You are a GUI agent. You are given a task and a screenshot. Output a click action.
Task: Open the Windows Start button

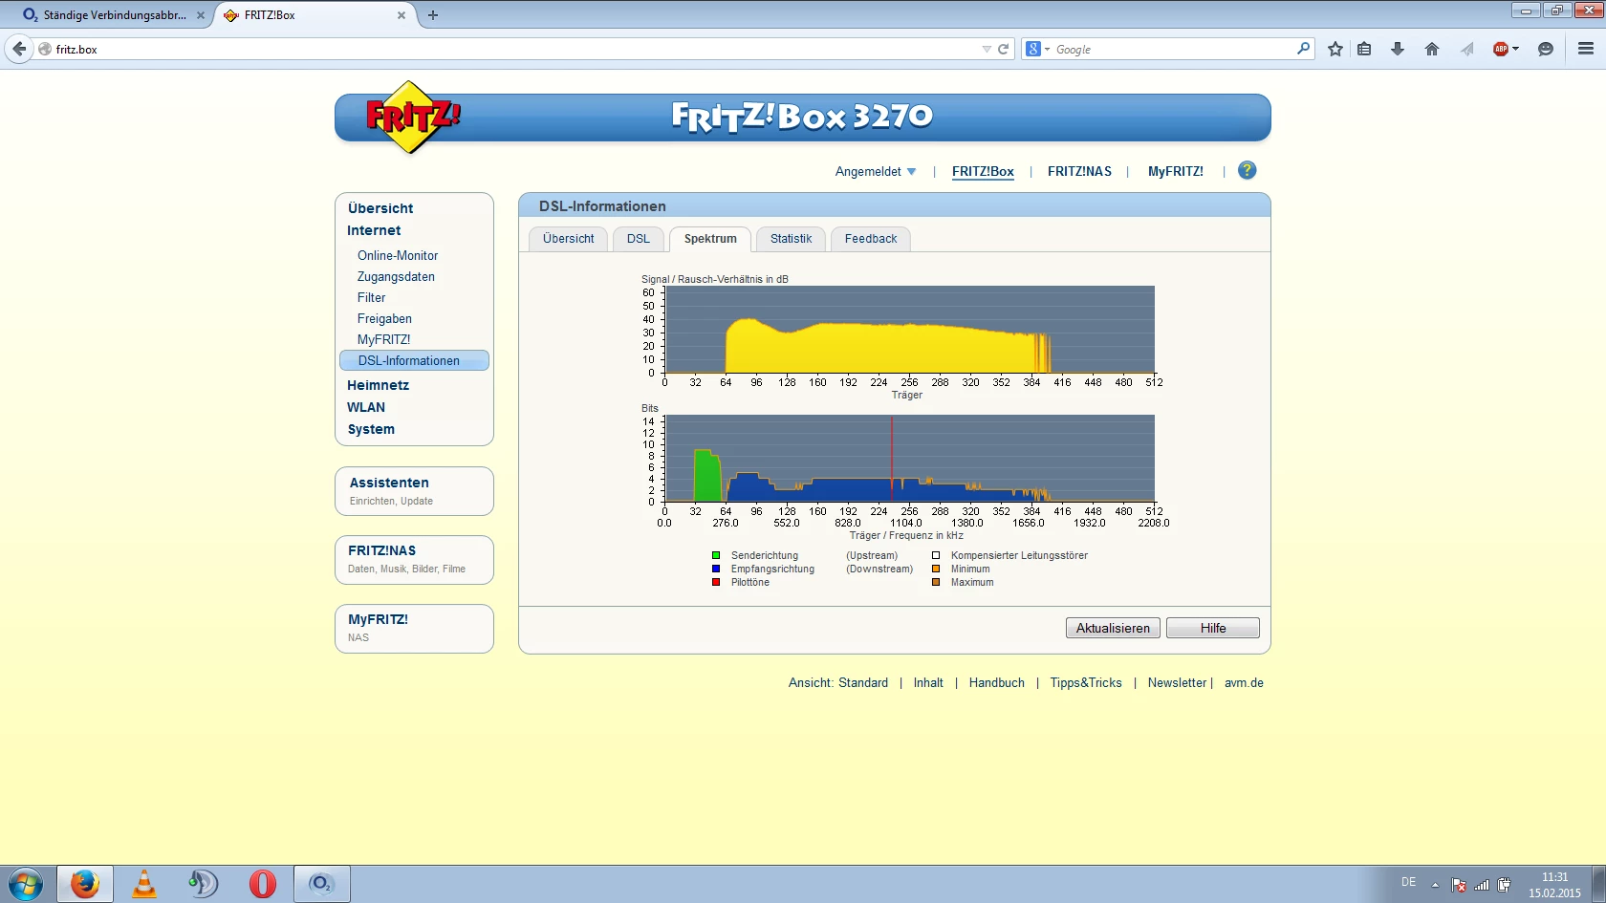point(26,884)
